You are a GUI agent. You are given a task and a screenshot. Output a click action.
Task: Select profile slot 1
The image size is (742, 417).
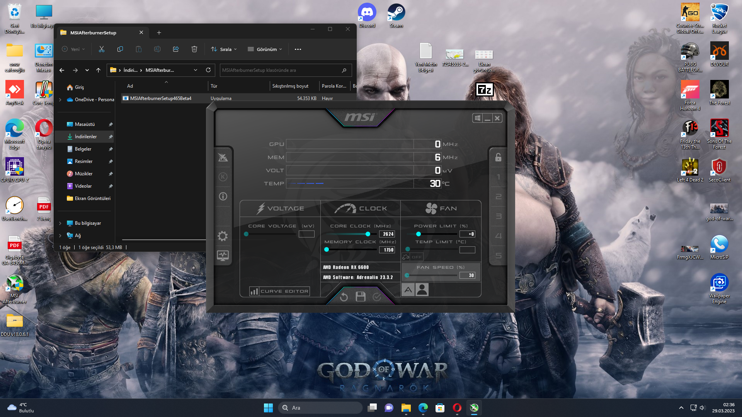[498, 177]
